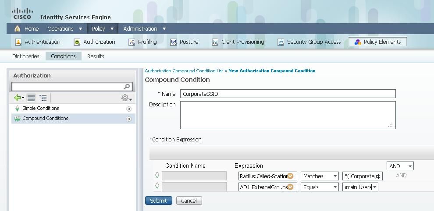Click the Home house icon
The width and height of the screenshot is (434, 211).
click(17, 28)
